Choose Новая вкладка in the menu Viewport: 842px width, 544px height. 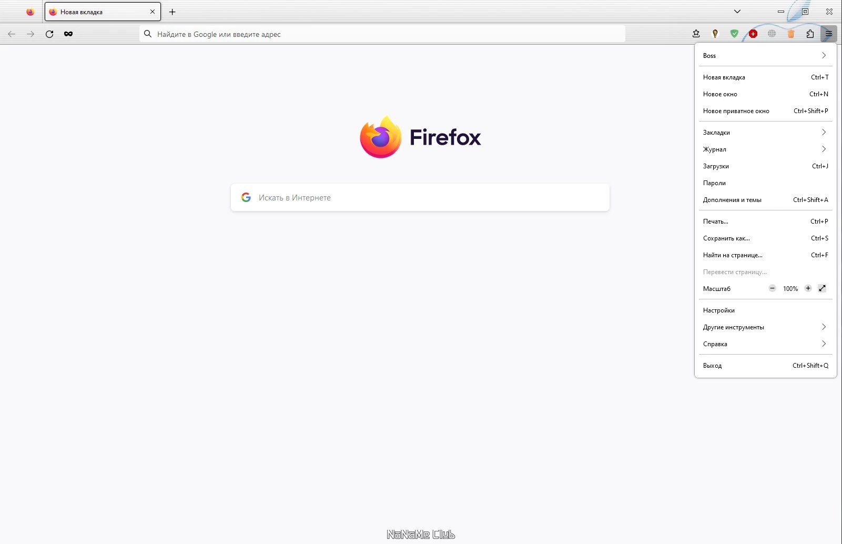[766, 77]
